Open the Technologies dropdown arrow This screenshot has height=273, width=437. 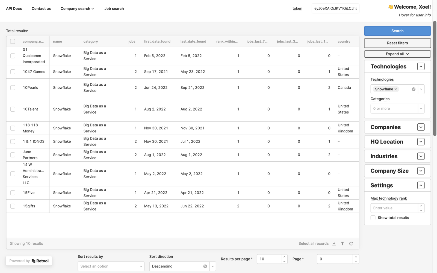(421, 89)
